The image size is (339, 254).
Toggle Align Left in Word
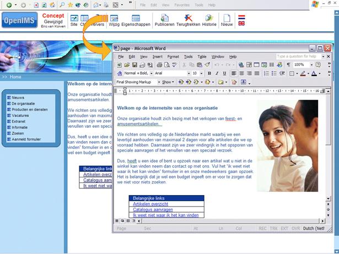234,73
